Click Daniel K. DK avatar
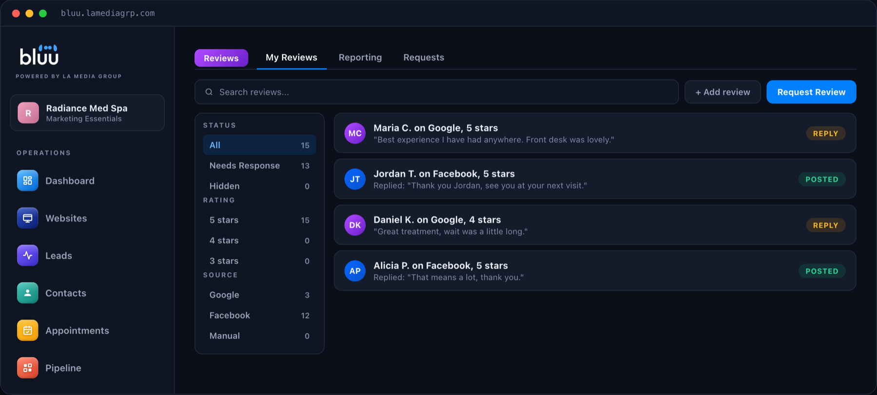877x395 pixels. point(355,225)
